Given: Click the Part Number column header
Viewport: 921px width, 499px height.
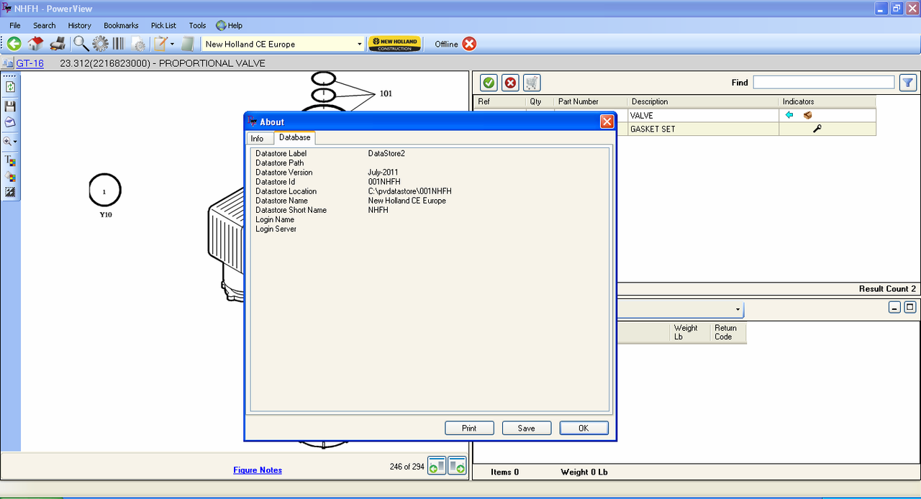Looking at the screenshot, I should click(591, 101).
